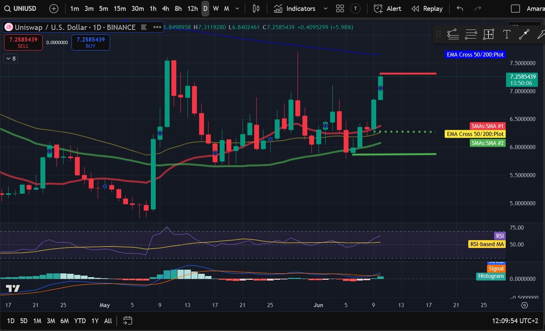Click the current price 7.2585439 axis label

click(x=521, y=80)
